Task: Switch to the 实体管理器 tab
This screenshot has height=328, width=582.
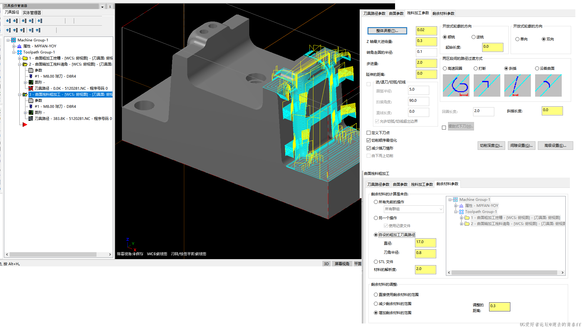Action: click(32, 13)
